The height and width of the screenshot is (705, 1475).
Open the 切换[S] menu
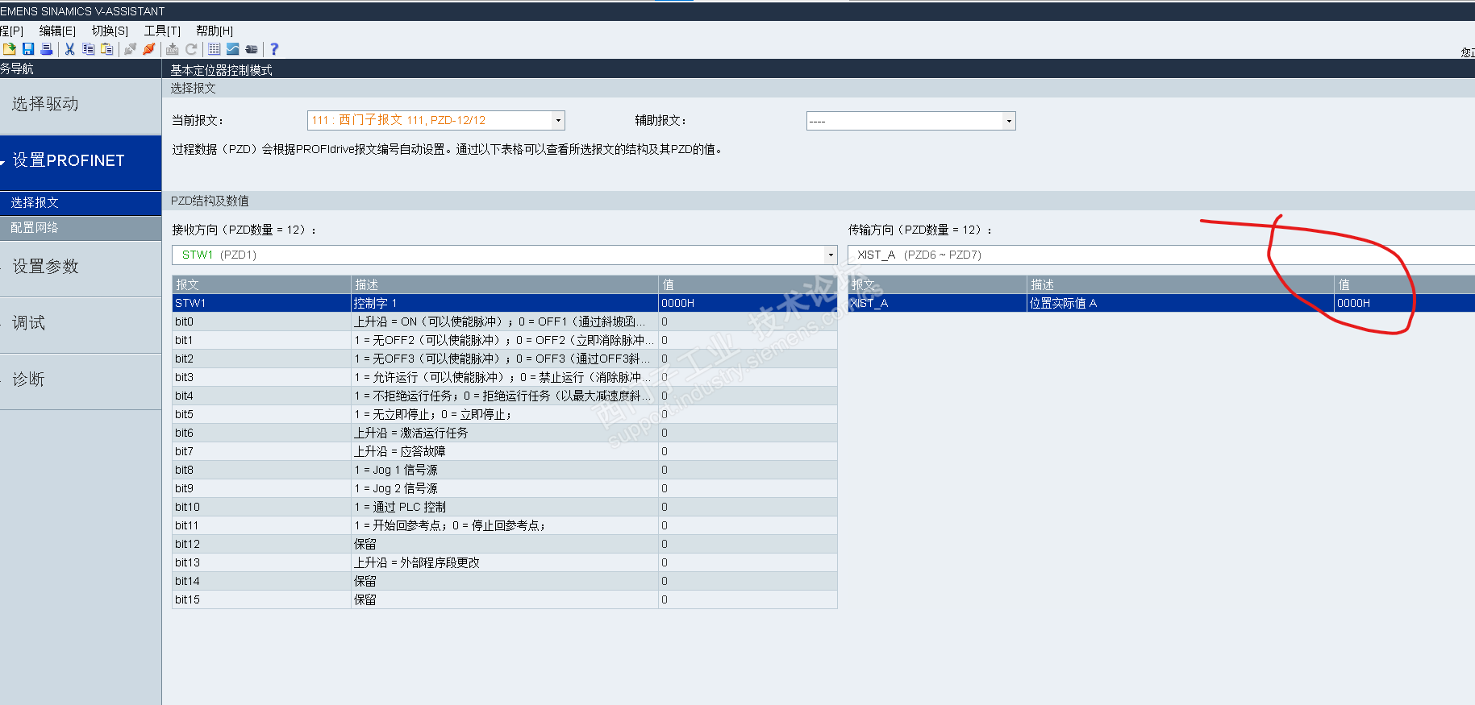tap(110, 31)
